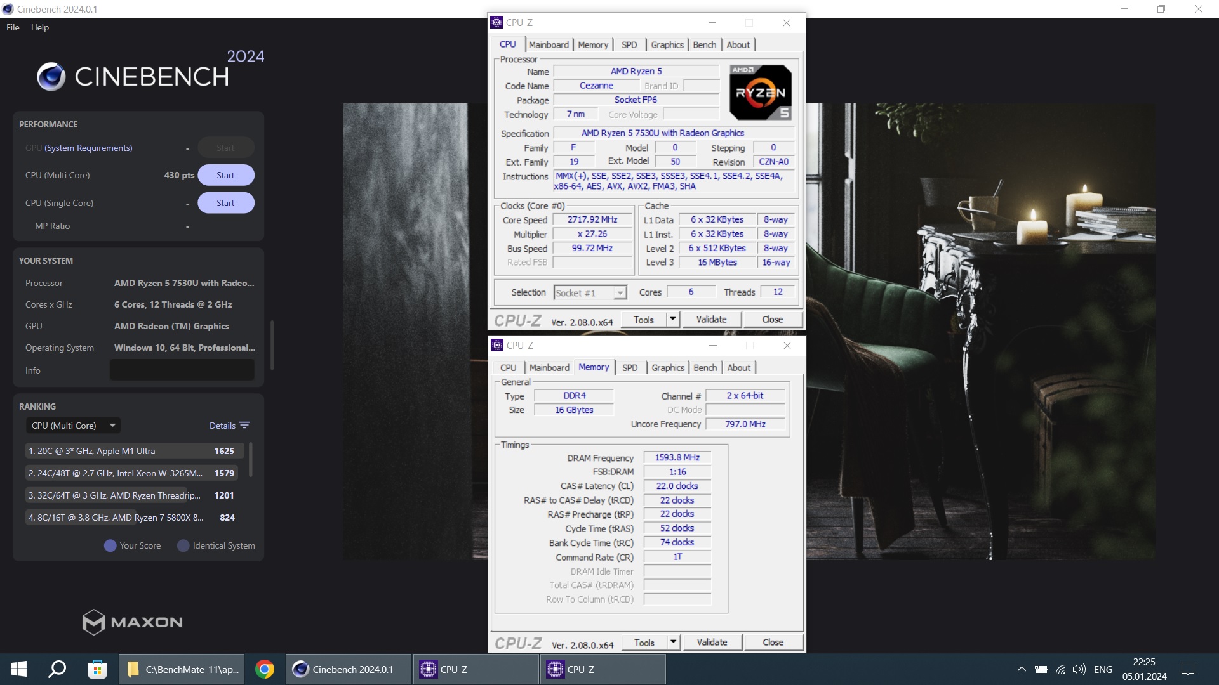Screen dimensions: 1219x685
Task: Switch to CPU tab in bottom CPU-Z
Action: point(508,367)
